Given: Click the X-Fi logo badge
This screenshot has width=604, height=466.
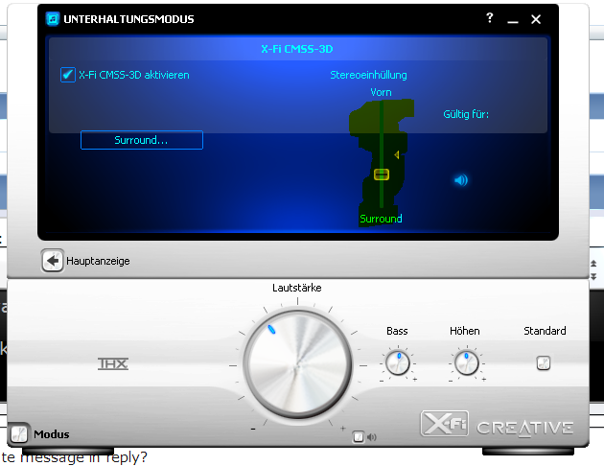Looking at the screenshot, I should [x=445, y=423].
